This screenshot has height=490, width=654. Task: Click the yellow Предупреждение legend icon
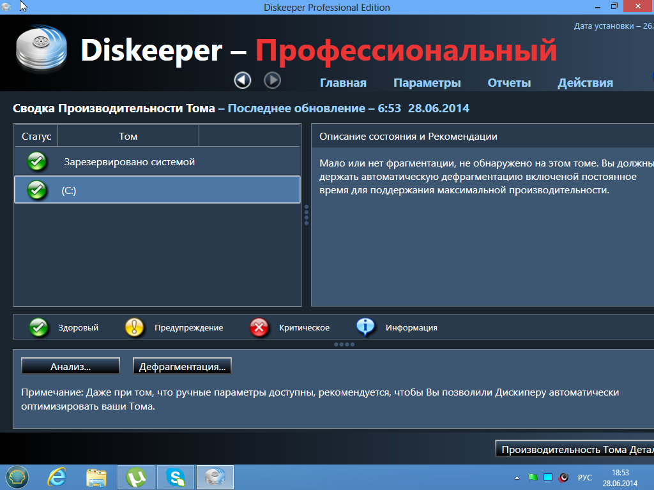coord(134,327)
